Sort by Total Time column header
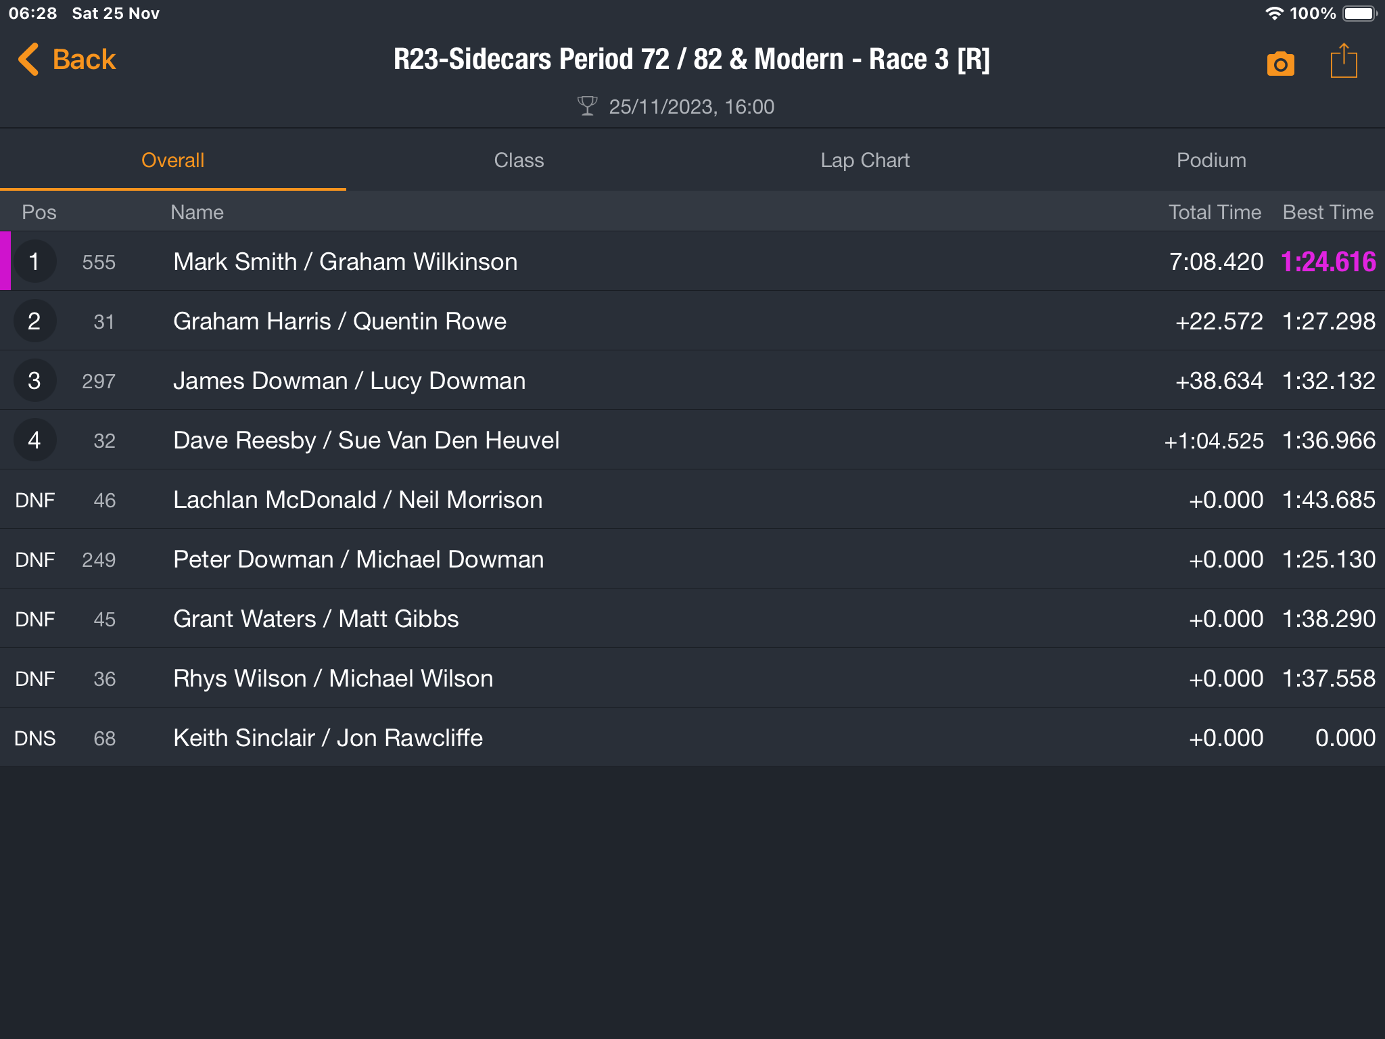Viewport: 1385px width, 1039px height. coord(1215,212)
